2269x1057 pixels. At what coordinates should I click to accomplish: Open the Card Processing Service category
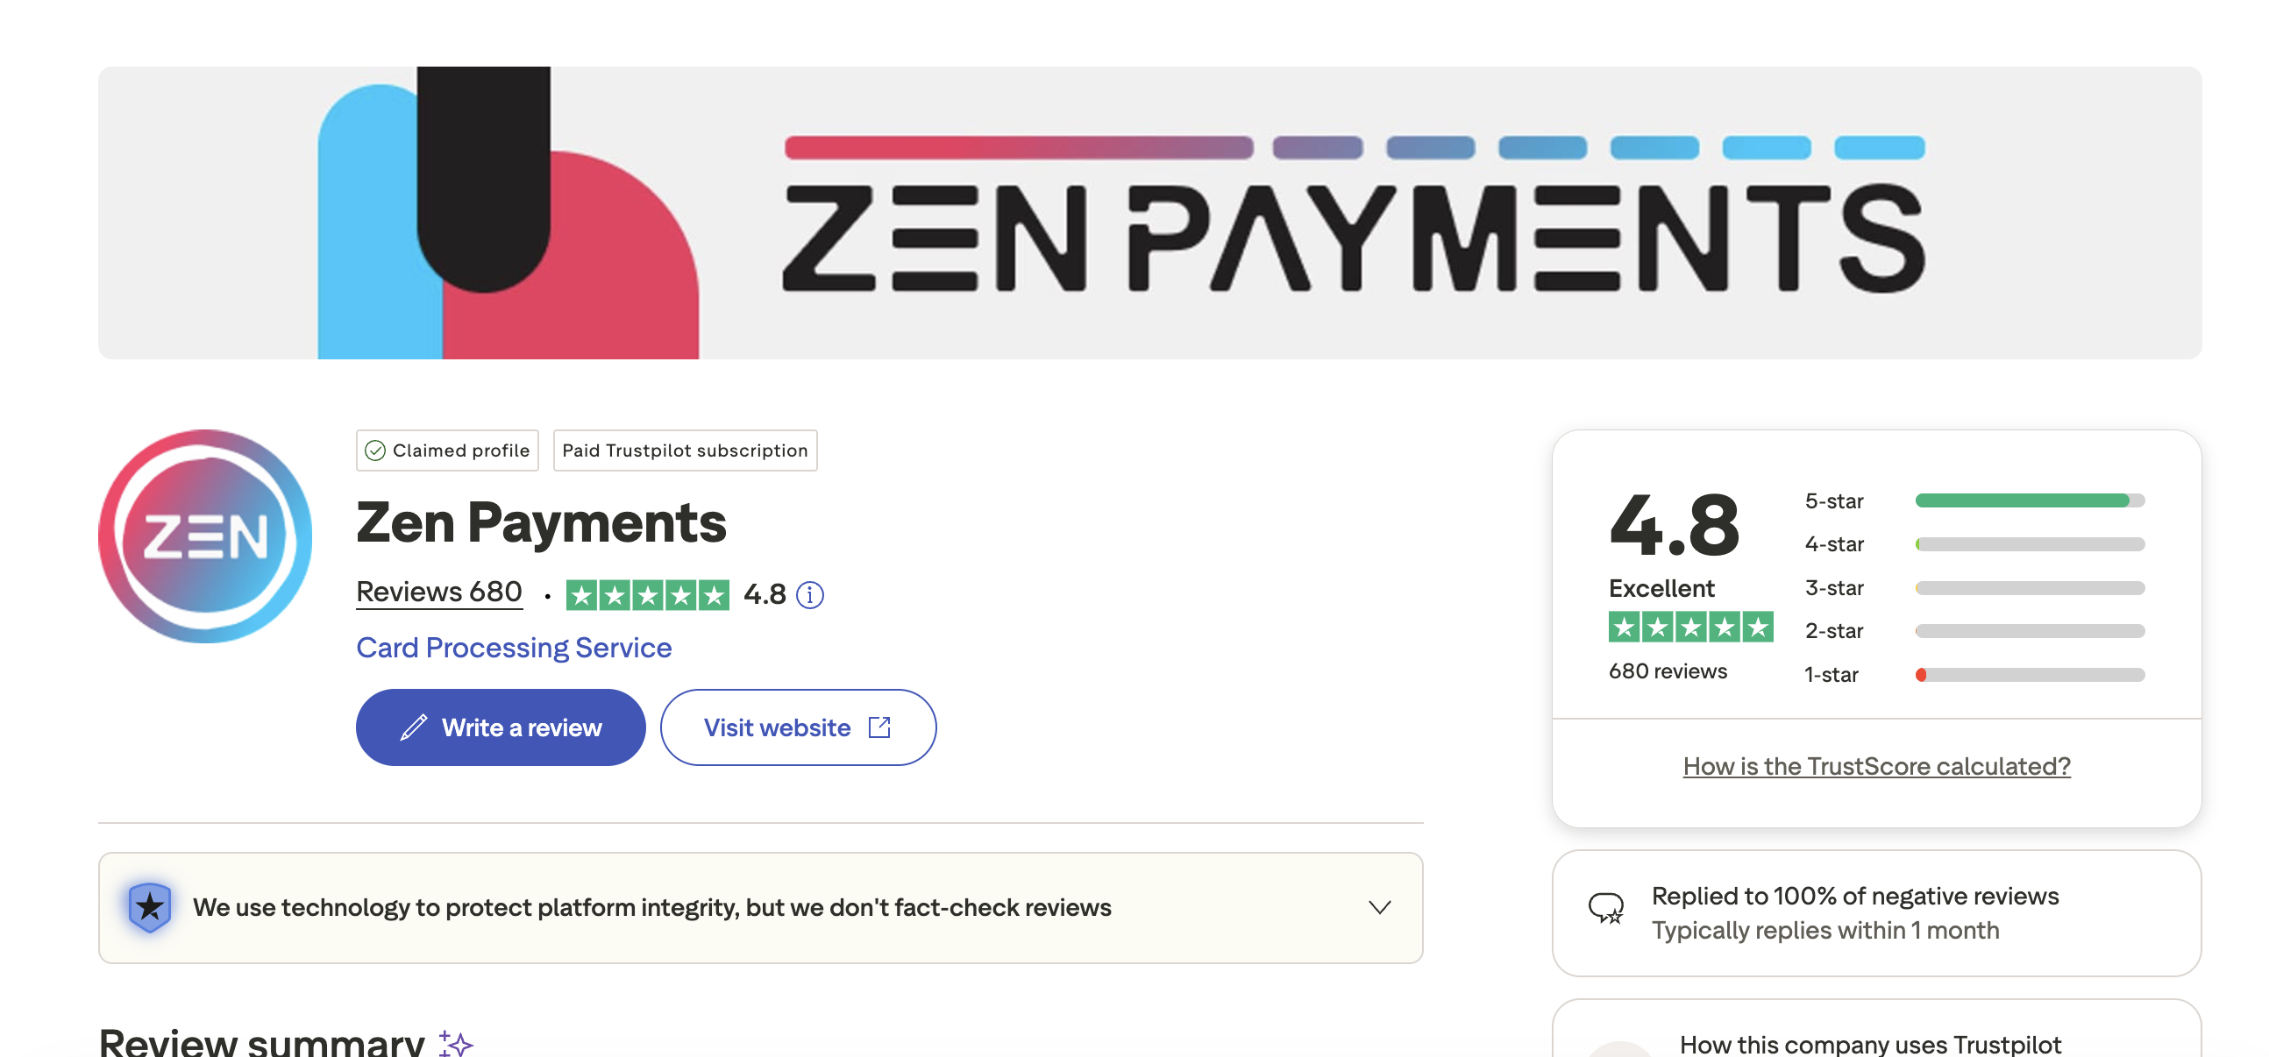(x=514, y=648)
